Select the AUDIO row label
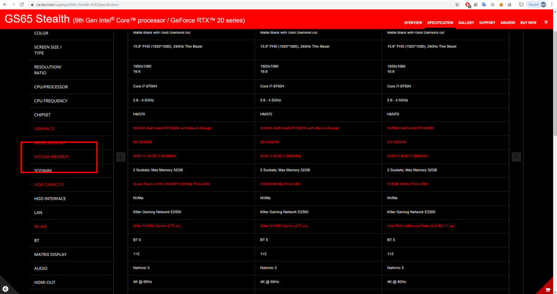Screen dimensions: 557x294 (41, 268)
